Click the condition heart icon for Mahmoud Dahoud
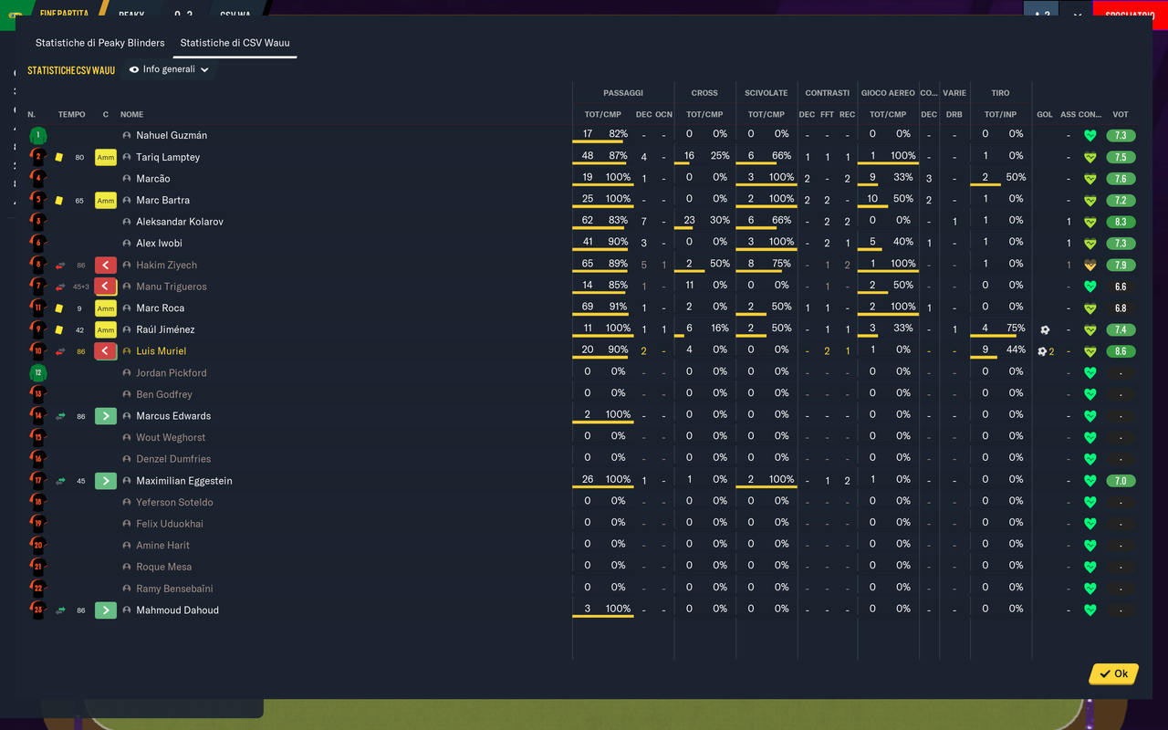The height and width of the screenshot is (730, 1168). (1089, 610)
